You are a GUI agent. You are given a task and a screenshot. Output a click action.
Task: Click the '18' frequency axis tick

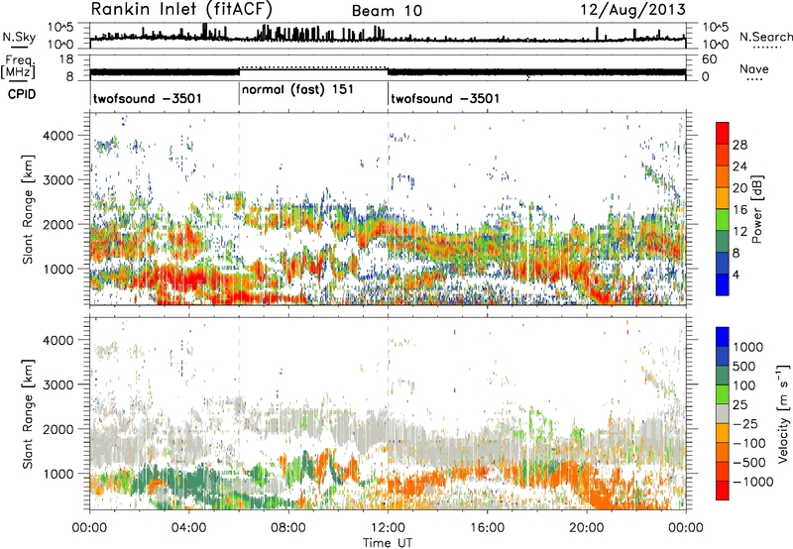click(65, 59)
